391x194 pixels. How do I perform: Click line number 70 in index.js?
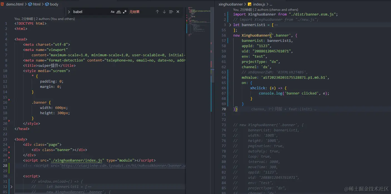click(224, 109)
